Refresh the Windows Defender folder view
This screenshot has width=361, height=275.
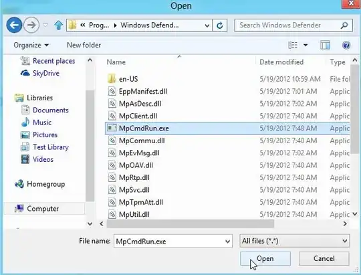pyautogui.click(x=220, y=25)
